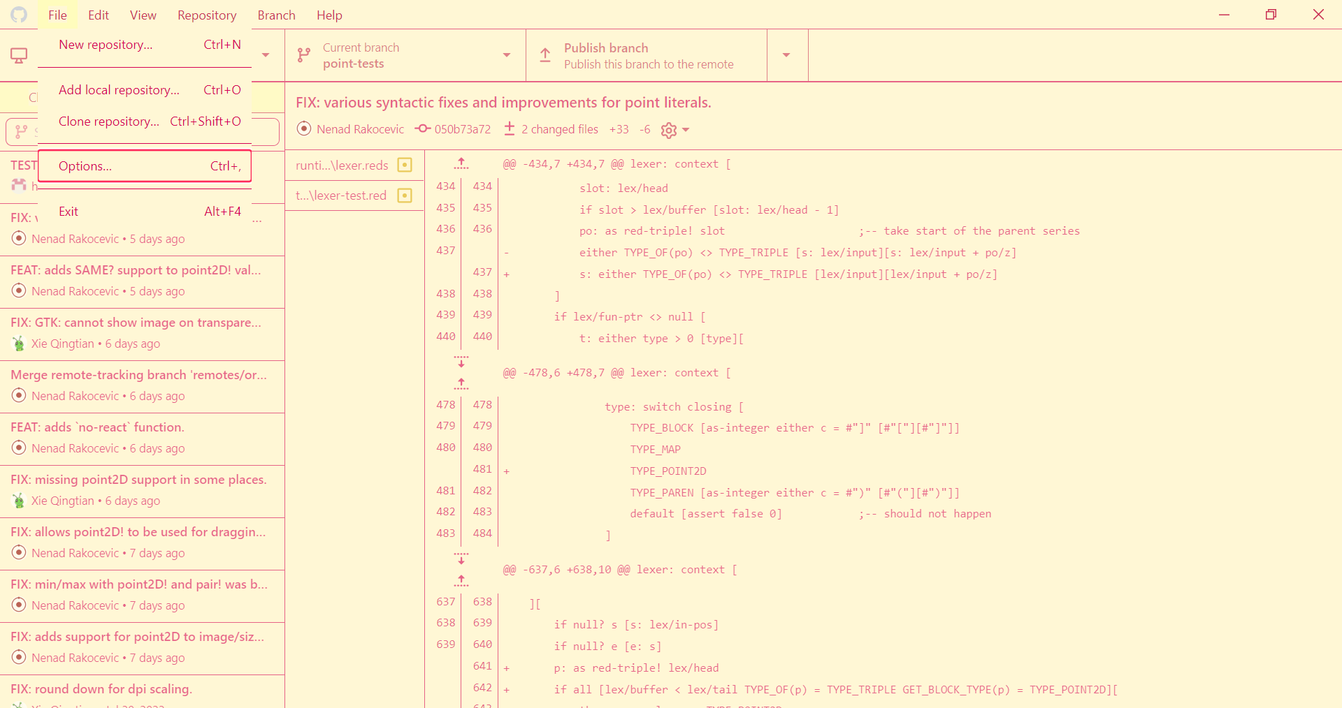Select Options from the File menu
Screen dimensions: 1342x708
point(85,166)
